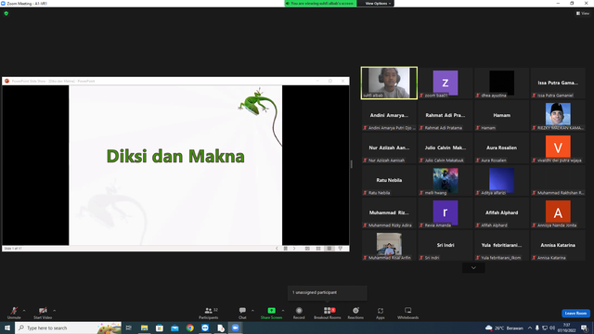The height and width of the screenshot is (334, 594).
Task: Open Microsoft Store from the taskbar
Action: coord(160,328)
